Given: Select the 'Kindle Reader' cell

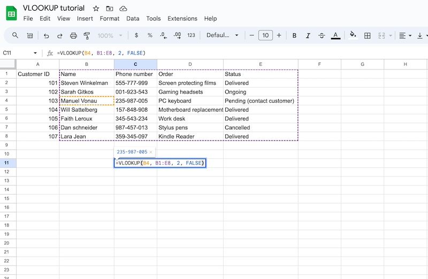Looking at the screenshot, I should coord(190,136).
